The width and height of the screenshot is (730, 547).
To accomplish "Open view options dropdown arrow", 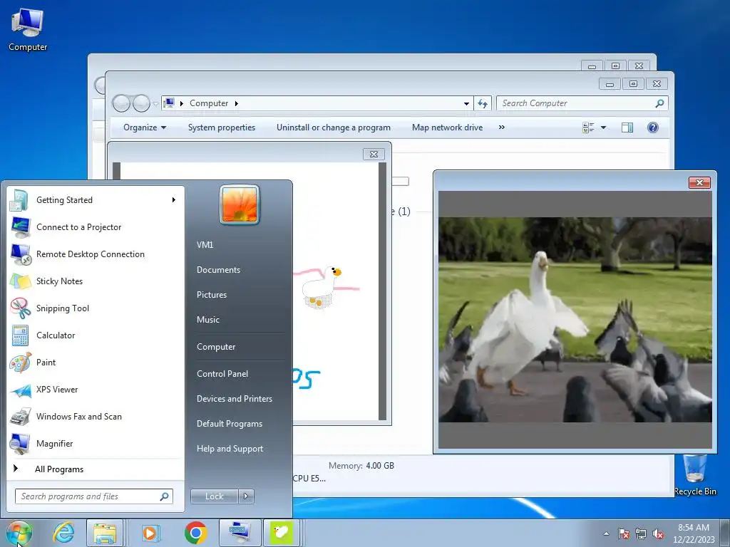I will coord(603,127).
